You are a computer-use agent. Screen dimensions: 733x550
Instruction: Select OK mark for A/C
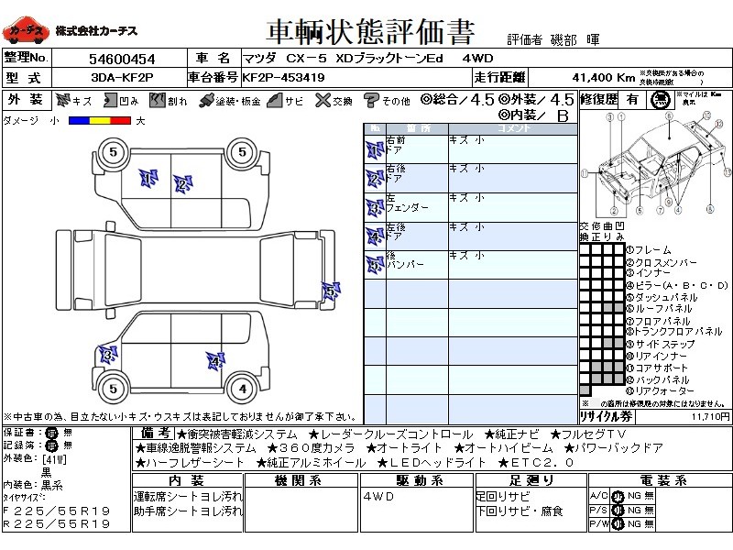[618, 496]
